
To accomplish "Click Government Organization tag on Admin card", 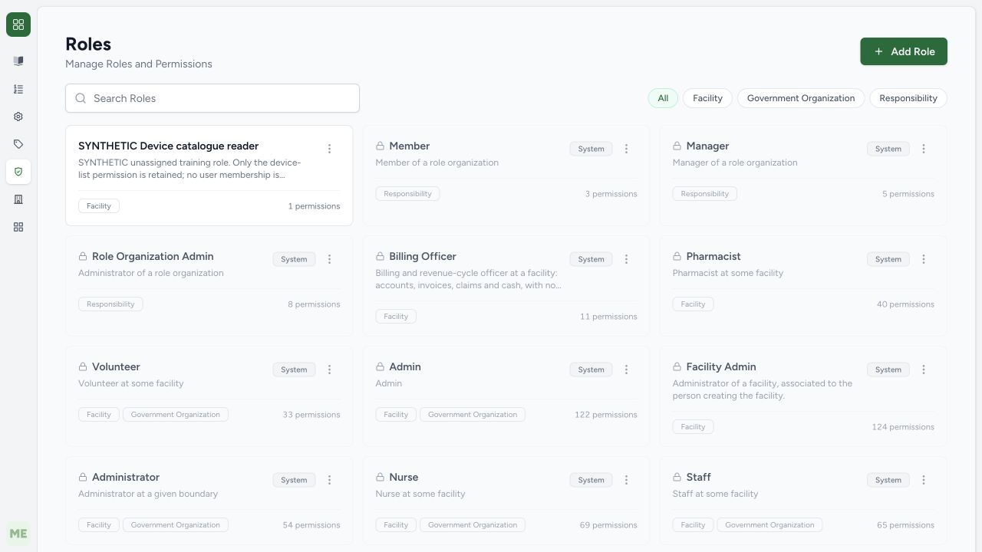I will tap(473, 415).
